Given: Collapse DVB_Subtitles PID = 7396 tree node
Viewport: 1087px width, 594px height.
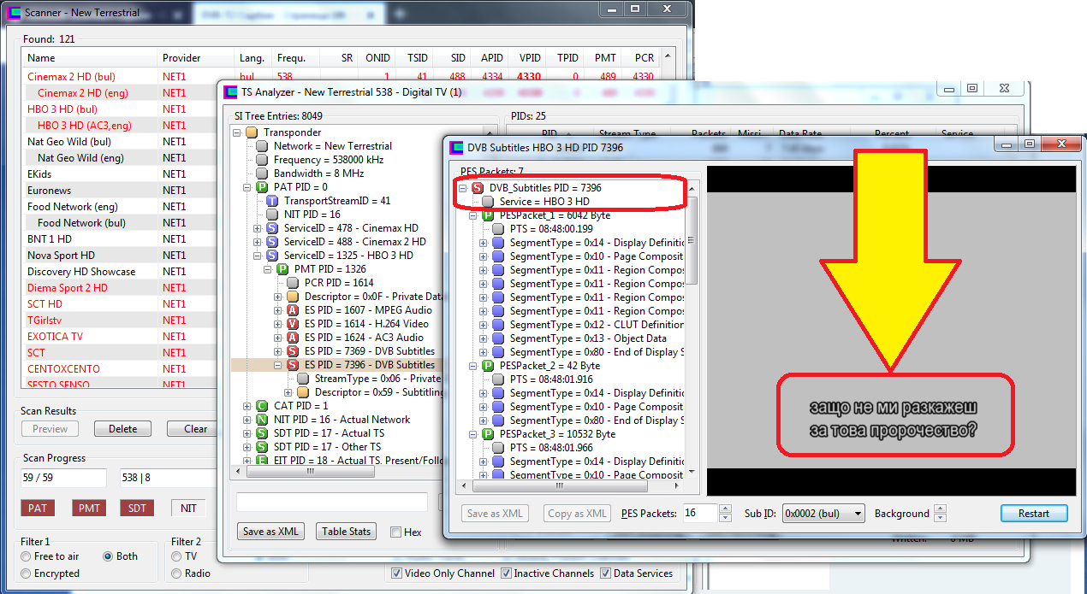Looking at the screenshot, I should (463, 187).
